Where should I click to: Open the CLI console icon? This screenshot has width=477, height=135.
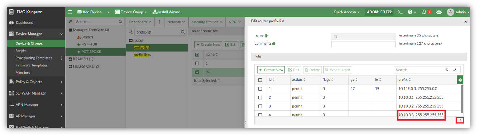pos(400,12)
